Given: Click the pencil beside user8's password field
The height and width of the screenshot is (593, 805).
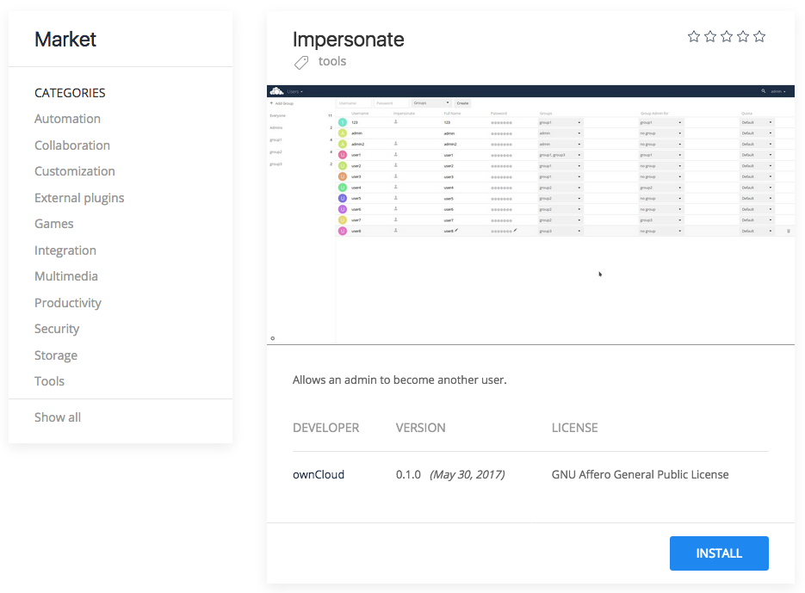Looking at the screenshot, I should point(514,231).
